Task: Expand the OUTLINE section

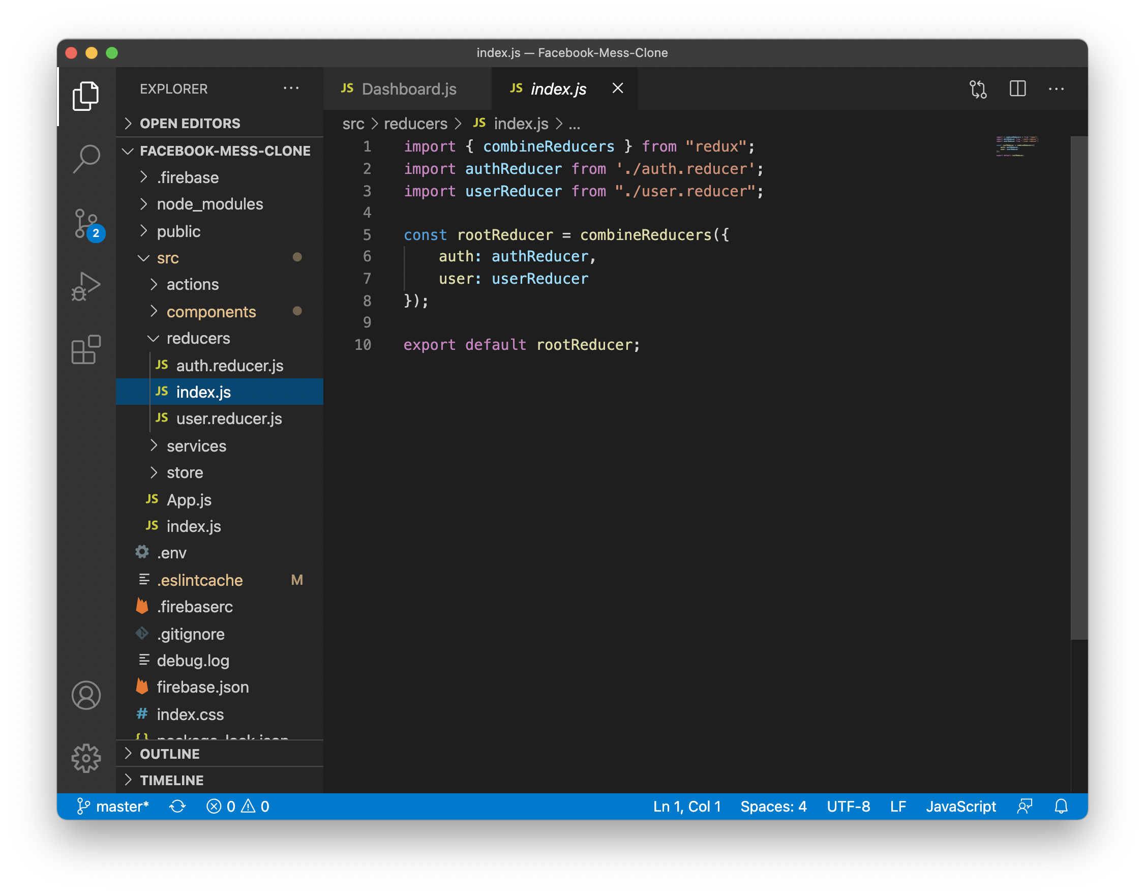Action: click(x=219, y=754)
